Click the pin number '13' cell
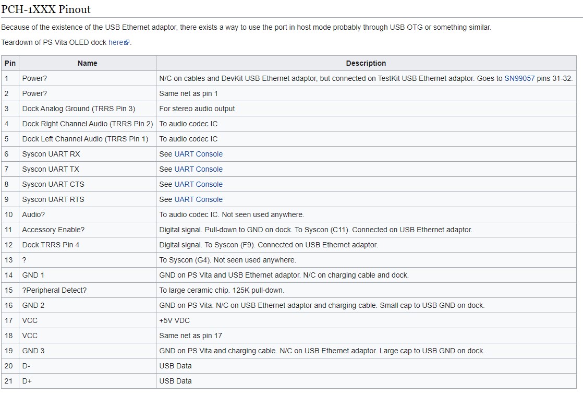The image size is (583, 395). point(10,260)
